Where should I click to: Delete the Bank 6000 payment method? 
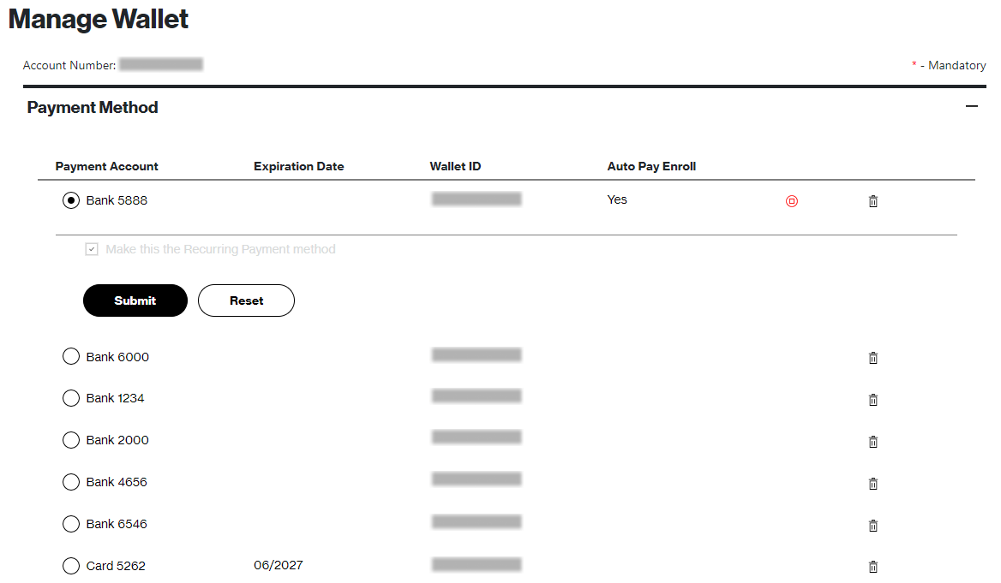click(x=873, y=357)
